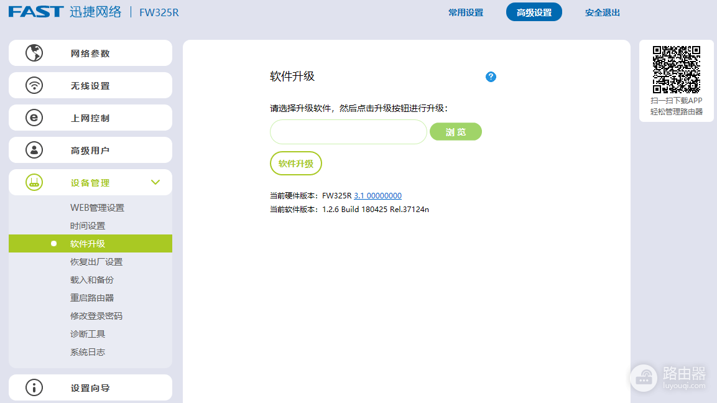Click the 软件升级 page heading
This screenshot has width=717, height=403.
[x=292, y=76]
